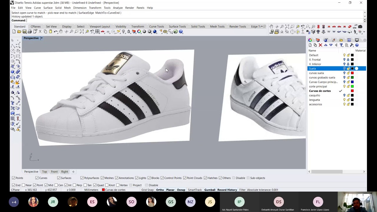This screenshot has height=212, width=377.
Task: Toggle the Sub-objects filter checkbox
Action: [x=248, y=178]
